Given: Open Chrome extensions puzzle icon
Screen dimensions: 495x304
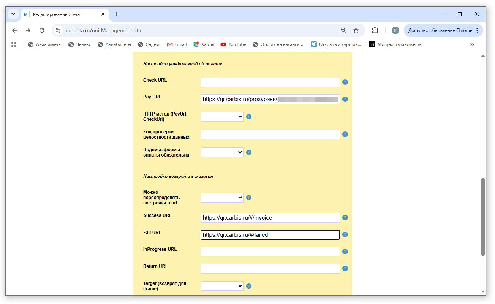Looking at the screenshot, I should pos(375,30).
